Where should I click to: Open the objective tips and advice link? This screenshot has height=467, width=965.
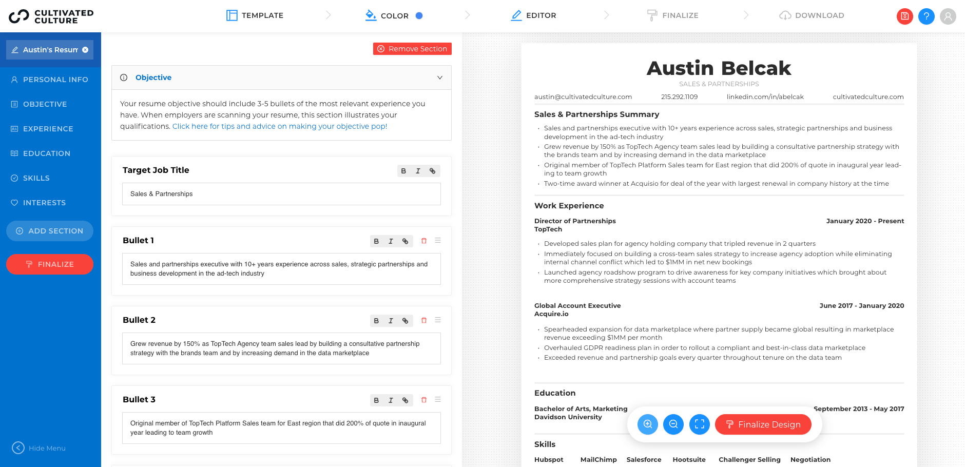[x=279, y=126]
